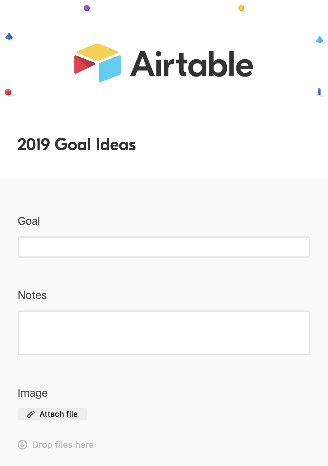328x466 pixels.
Task: Click the red triangle in Airtable logo
Action: pyautogui.click(x=84, y=65)
